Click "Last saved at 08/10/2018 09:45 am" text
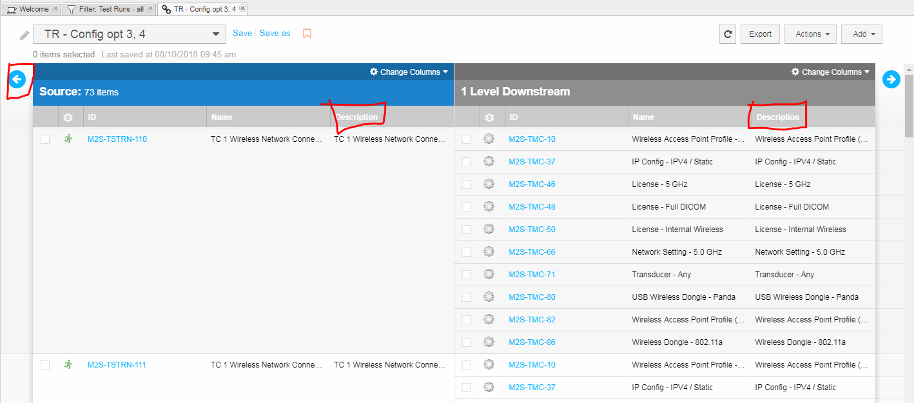The height and width of the screenshot is (403, 914). (168, 54)
